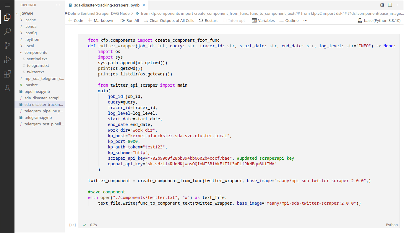Open Explorer views and more actions
The width and height of the screenshot is (404, 233).
(x=58, y=5)
